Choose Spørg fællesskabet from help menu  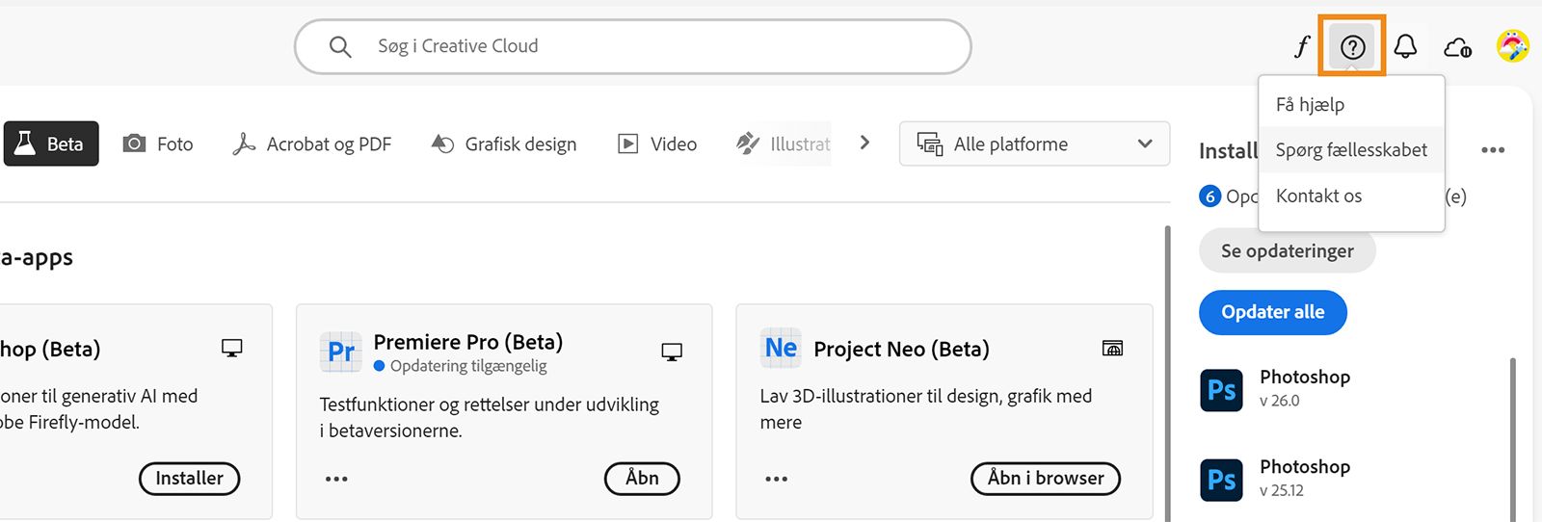point(1351,150)
